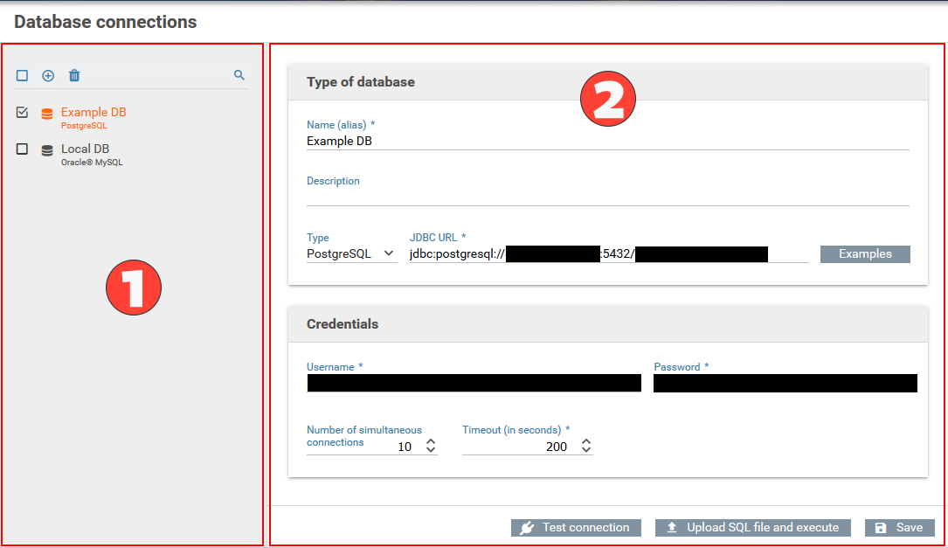Screen dimensions: 948x548
Task: Click the gray Local DB database icon
Action: pyautogui.click(x=47, y=150)
